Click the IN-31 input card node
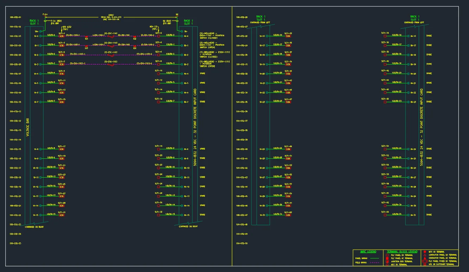469x272 pixels. click(x=408, y=215)
